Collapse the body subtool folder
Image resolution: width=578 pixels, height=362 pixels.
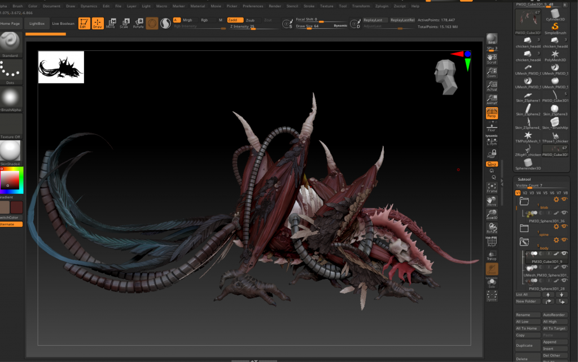[x=524, y=242]
